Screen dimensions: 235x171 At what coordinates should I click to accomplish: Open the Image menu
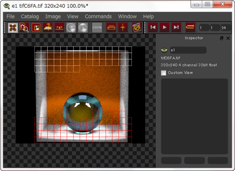coord(53,16)
